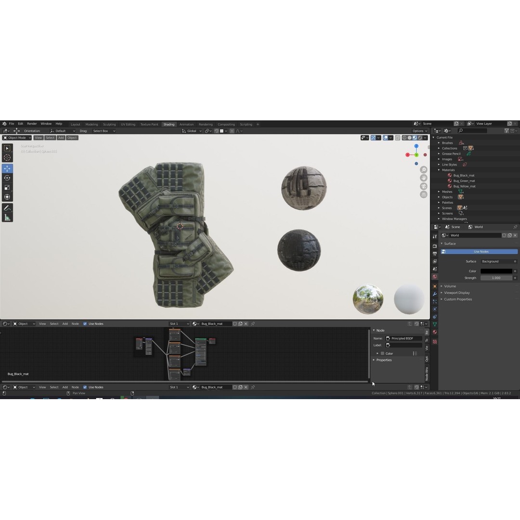Viewport: 520px width, 520px height.
Task: Activate the 3D Cursor tool
Action: tap(7, 157)
